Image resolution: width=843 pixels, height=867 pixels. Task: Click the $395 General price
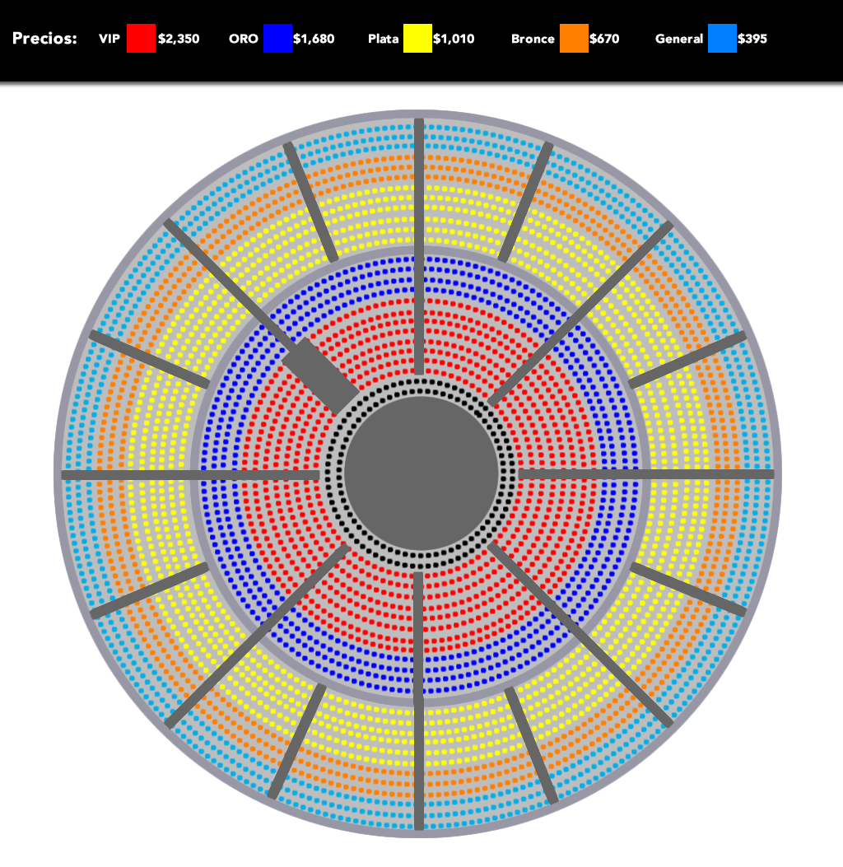(x=752, y=39)
